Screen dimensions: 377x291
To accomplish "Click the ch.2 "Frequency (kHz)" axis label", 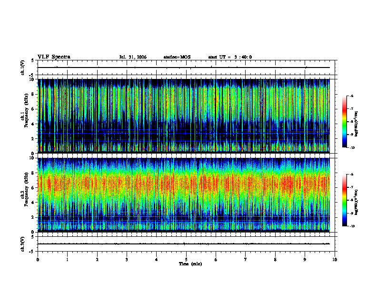I will click(27, 189).
